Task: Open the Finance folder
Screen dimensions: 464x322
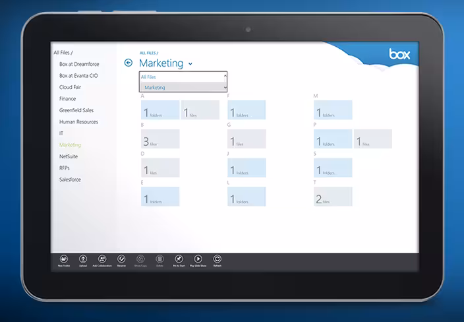Action: click(x=67, y=98)
